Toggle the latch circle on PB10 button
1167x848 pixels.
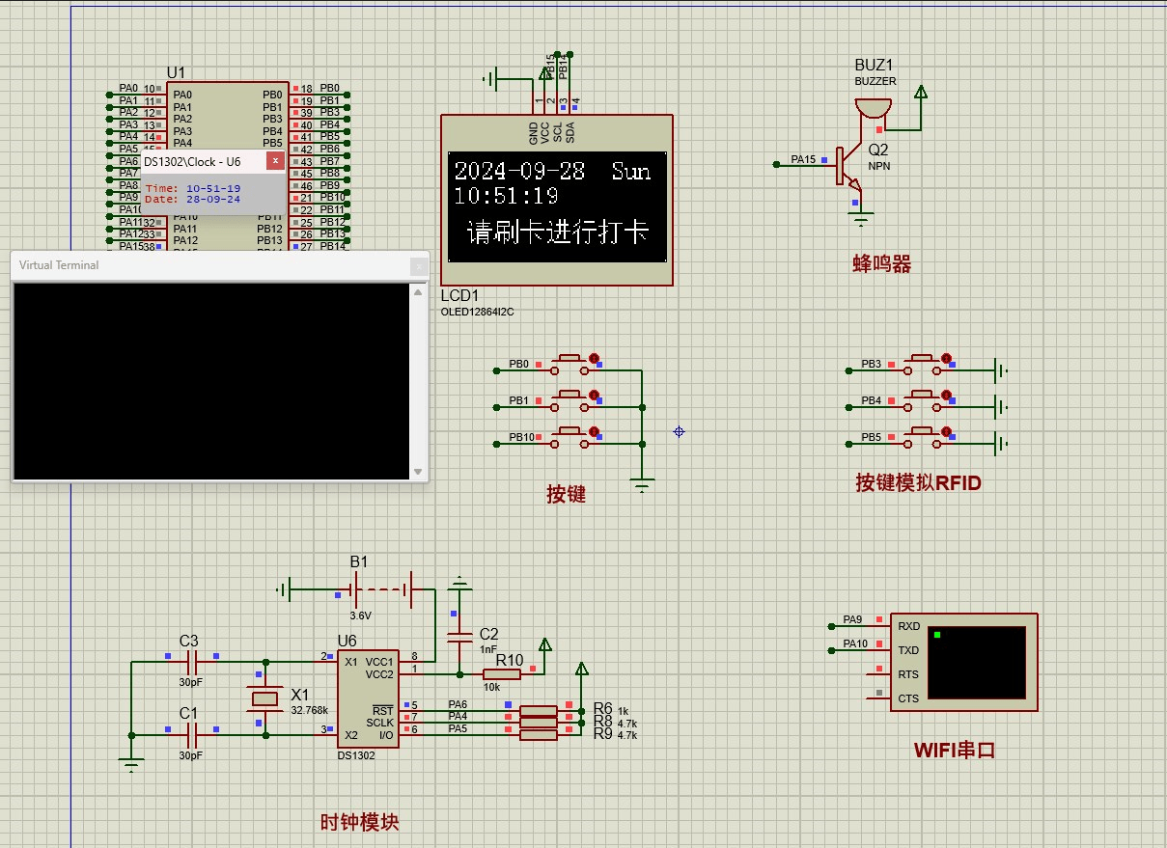coord(594,431)
